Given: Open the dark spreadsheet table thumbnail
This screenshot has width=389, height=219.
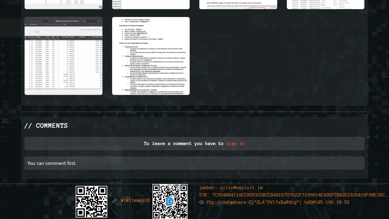Looking at the screenshot, I should pyautogui.click(x=64, y=56).
